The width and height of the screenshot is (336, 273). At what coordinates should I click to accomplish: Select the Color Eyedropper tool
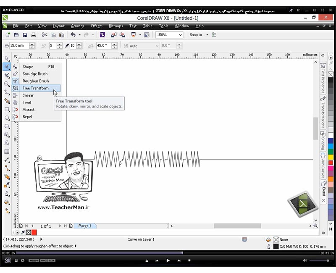pyautogui.click(x=7, y=185)
